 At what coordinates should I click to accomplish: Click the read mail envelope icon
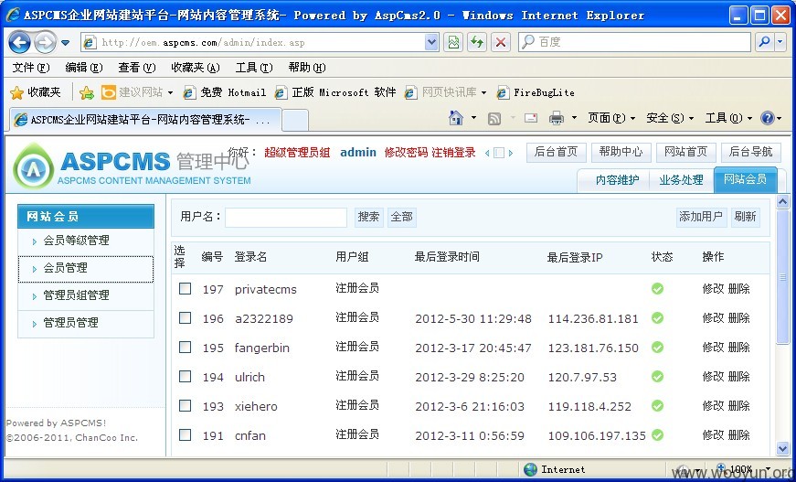coord(531,118)
